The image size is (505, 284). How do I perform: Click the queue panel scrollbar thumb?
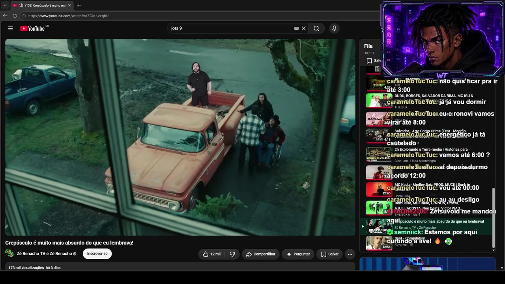494,217
